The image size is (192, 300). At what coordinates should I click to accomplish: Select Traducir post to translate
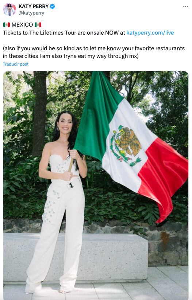tap(16, 64)
